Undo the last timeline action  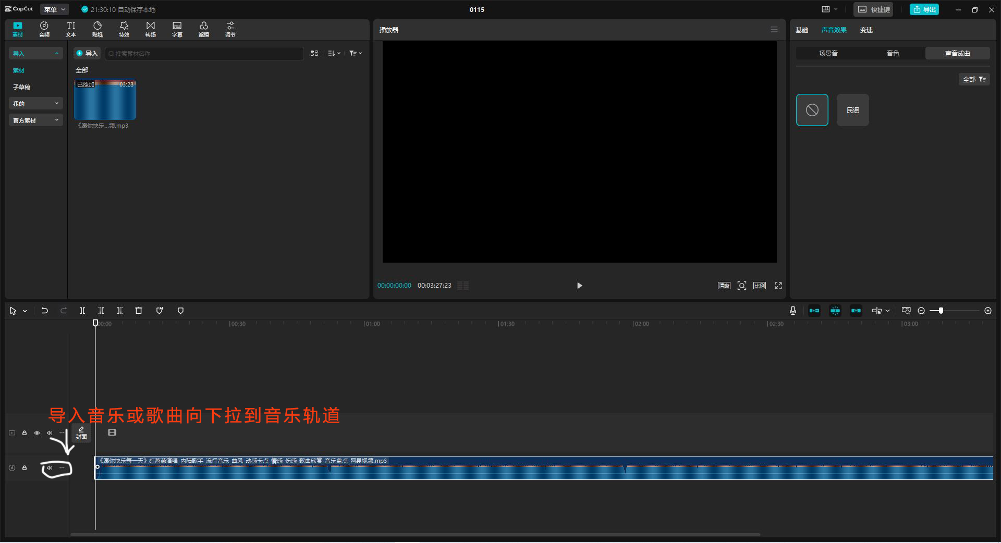(x=45, y=311)
